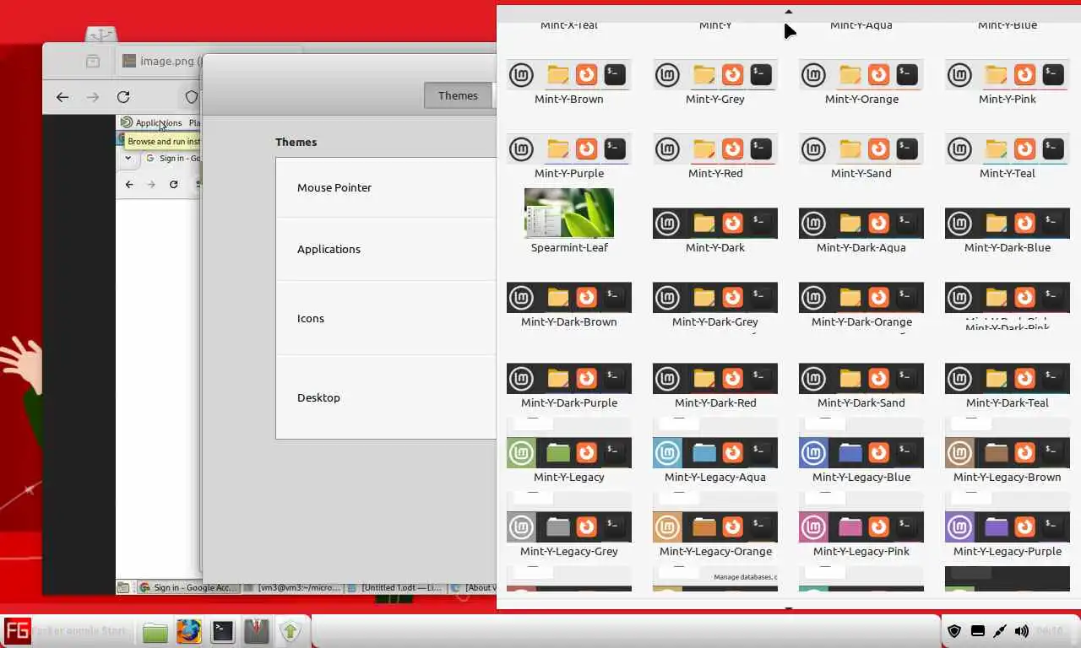The height and width of the screenshot is (648, 1081).
Task: Reload the page in Firefox
Action: [123, 97]
